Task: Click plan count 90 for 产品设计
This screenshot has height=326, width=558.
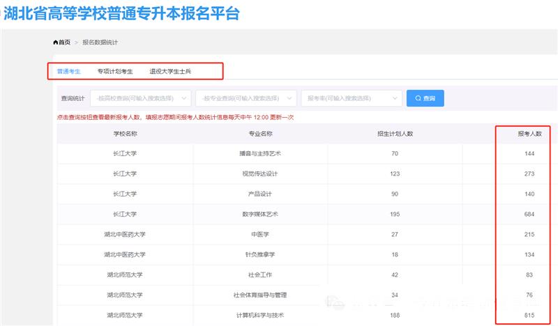Action: 395,194
